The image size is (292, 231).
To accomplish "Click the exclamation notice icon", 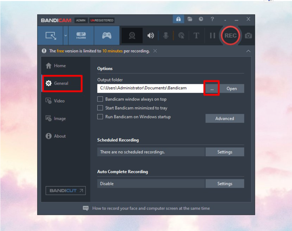I will click(x=44, y=51).
